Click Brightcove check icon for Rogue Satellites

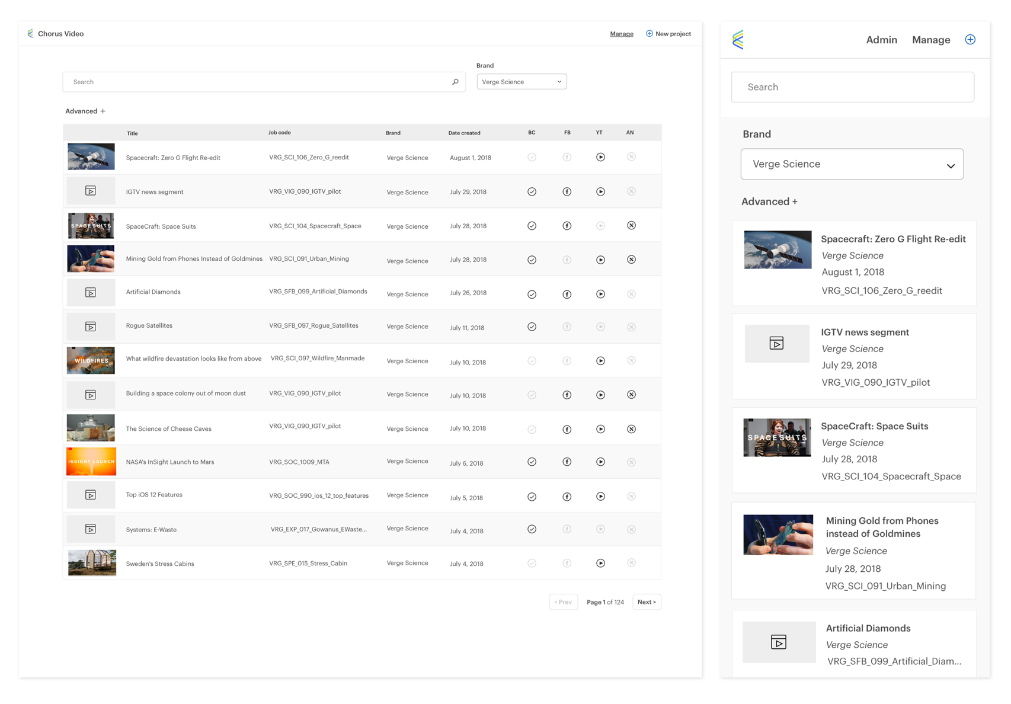point(532,327)
